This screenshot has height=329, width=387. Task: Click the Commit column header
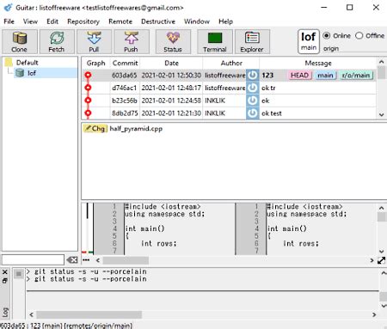click(126, 63)
